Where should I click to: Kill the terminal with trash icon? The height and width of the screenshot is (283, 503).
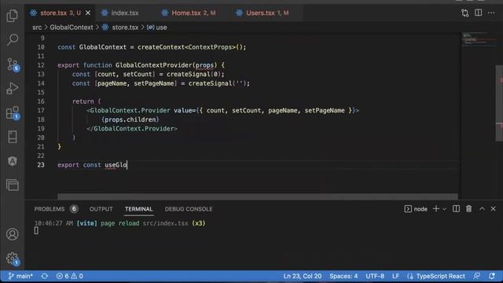click(468, 209)
